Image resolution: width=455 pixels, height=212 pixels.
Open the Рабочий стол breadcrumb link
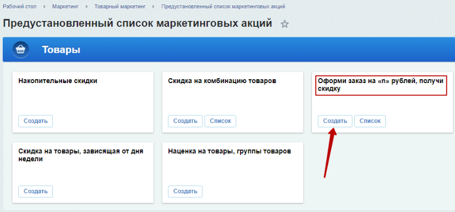coord(20,6)
